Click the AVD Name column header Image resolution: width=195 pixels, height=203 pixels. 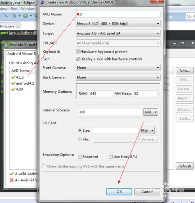point(21,71)
